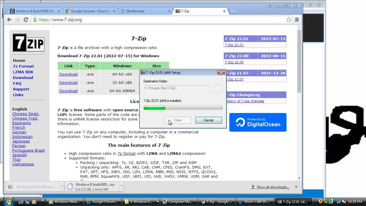Click Show all downloads link
The height and width of the screenshot is (206, 366).
point(273,187)
